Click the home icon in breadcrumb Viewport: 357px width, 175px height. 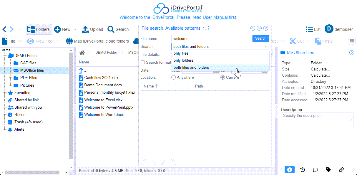[x=82, y=53]
